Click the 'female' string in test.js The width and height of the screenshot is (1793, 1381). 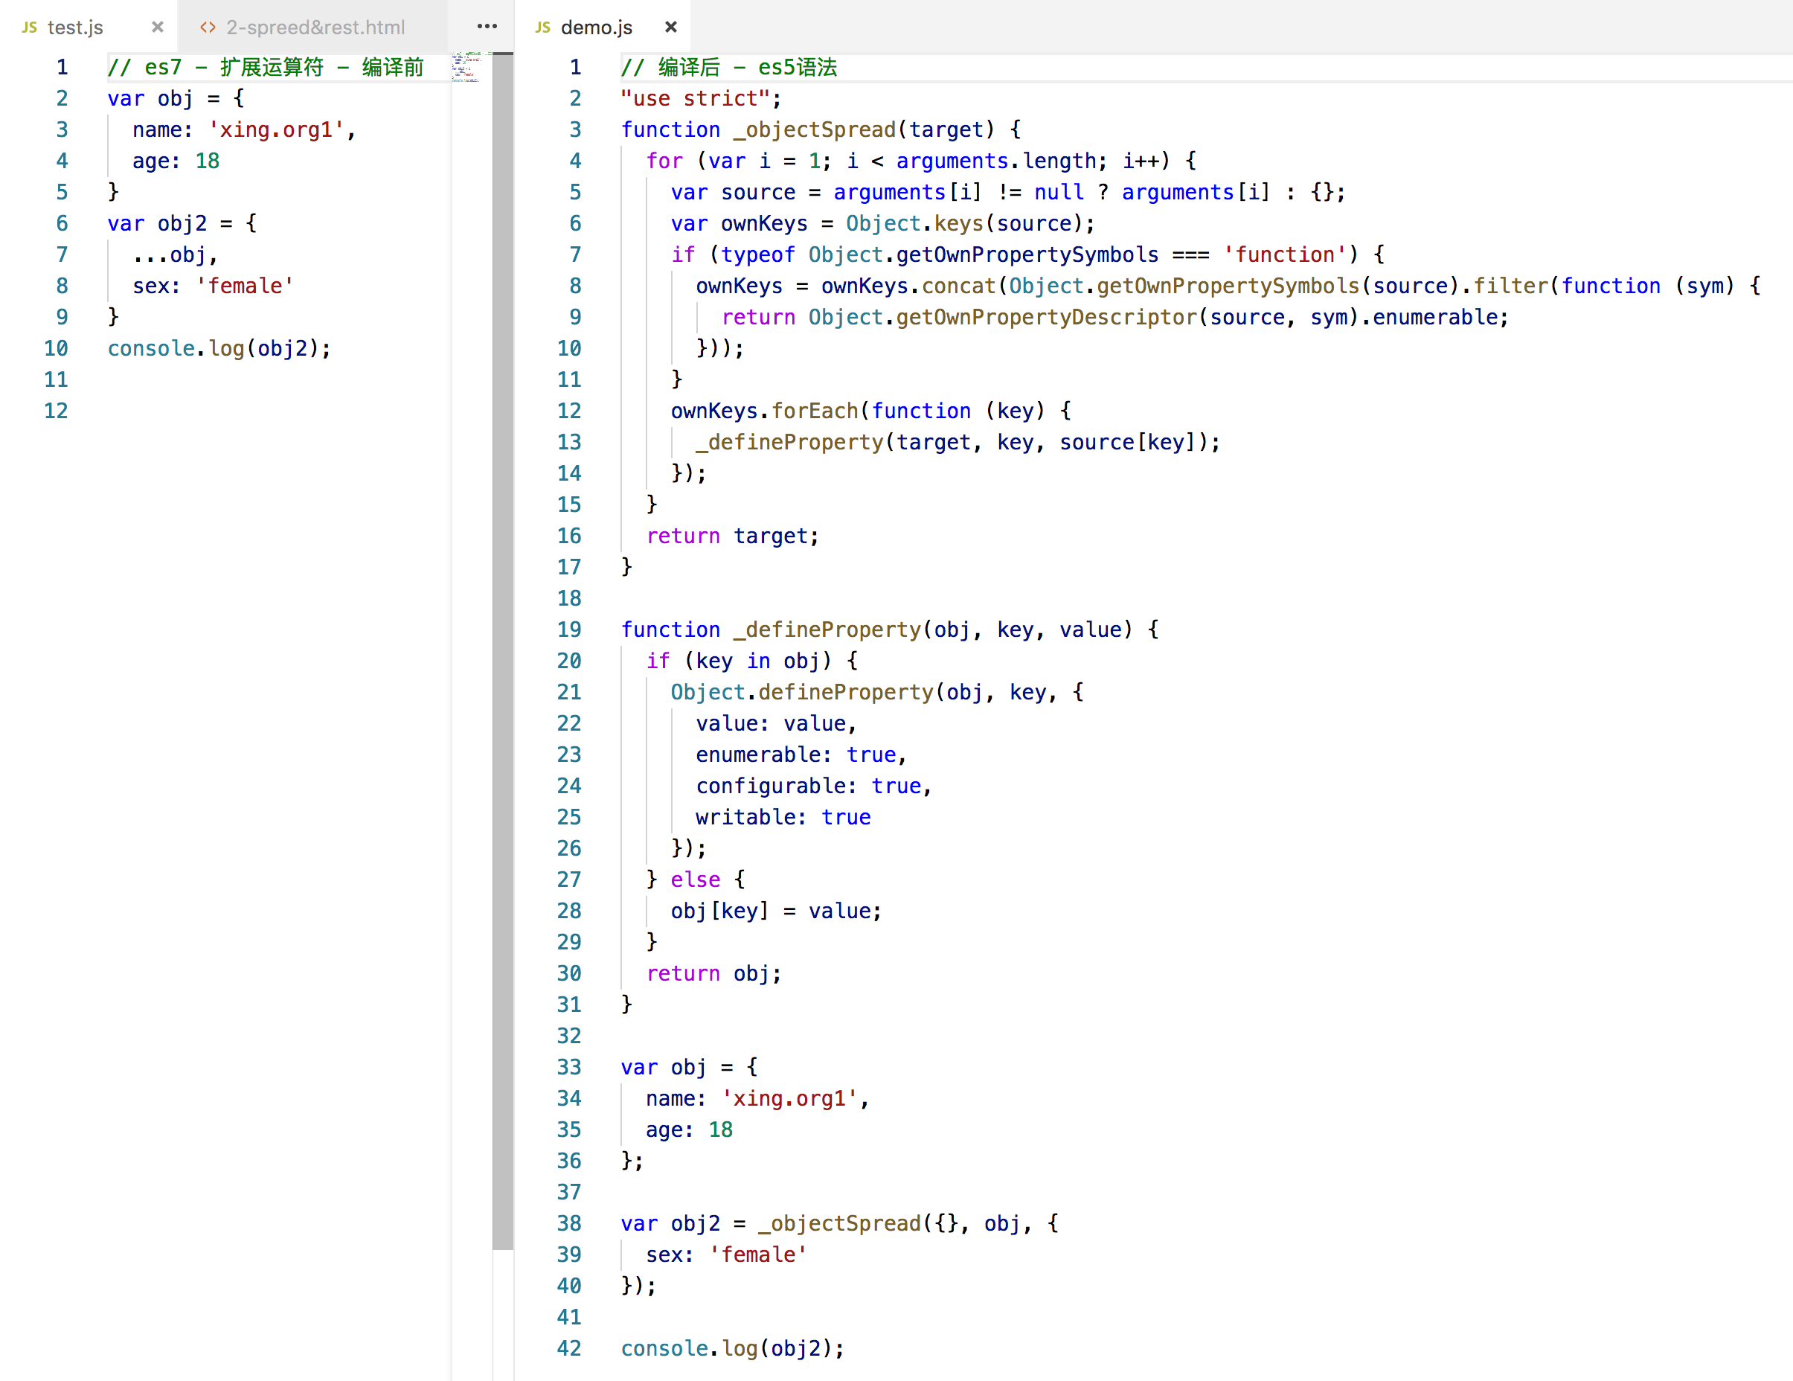coord(245,286)
